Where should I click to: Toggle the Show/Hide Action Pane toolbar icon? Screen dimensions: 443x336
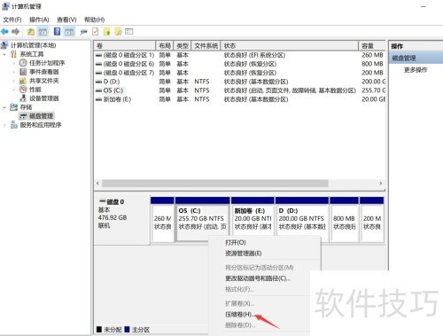[69, 31]
